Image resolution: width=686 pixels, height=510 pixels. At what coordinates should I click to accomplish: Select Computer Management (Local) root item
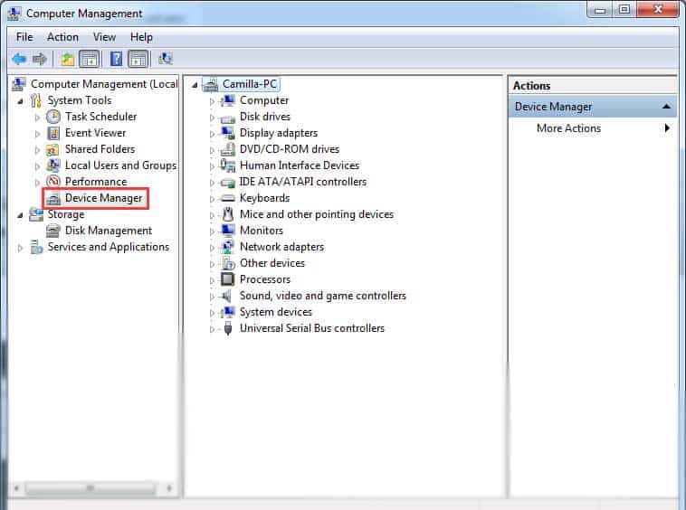(104, 84)
